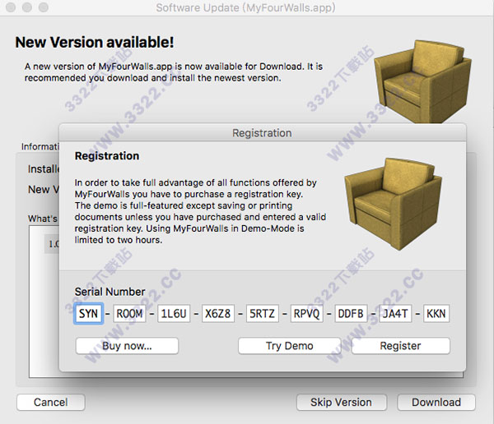Minimize the Software Update window

click(x=27, y=7)
